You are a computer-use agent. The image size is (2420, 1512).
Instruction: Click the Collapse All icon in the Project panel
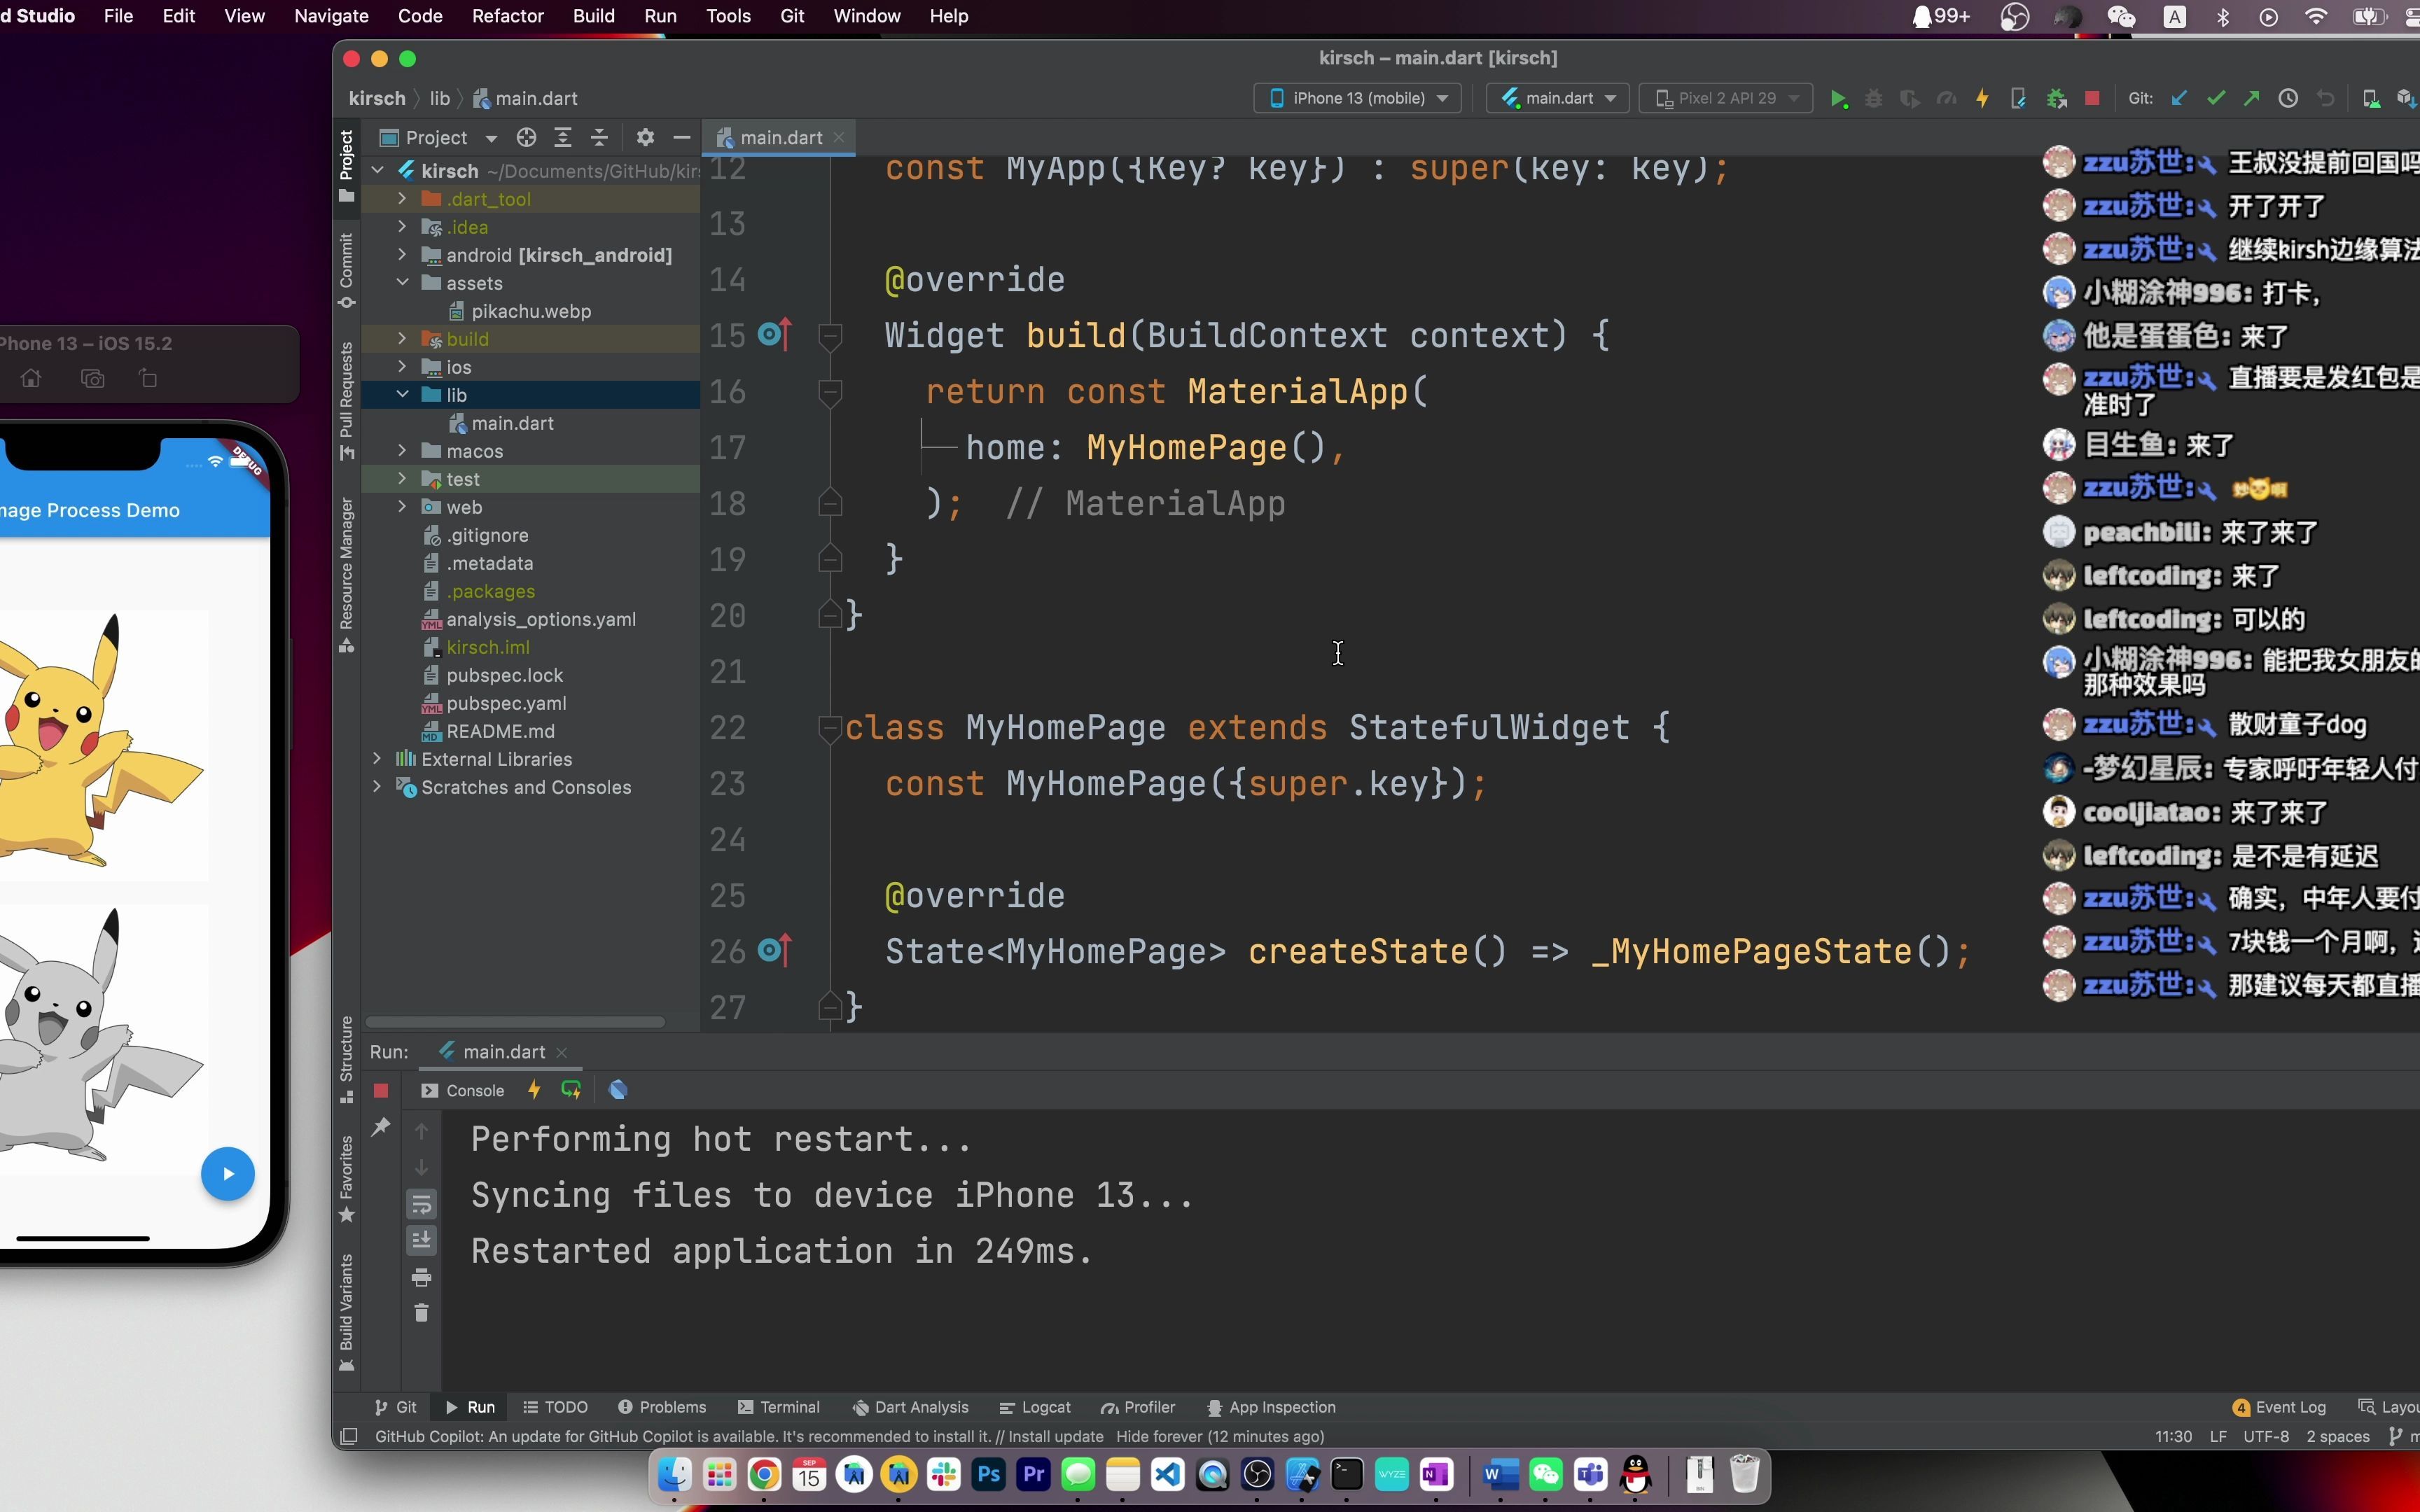pyautogui.click(x=599, y=137)
